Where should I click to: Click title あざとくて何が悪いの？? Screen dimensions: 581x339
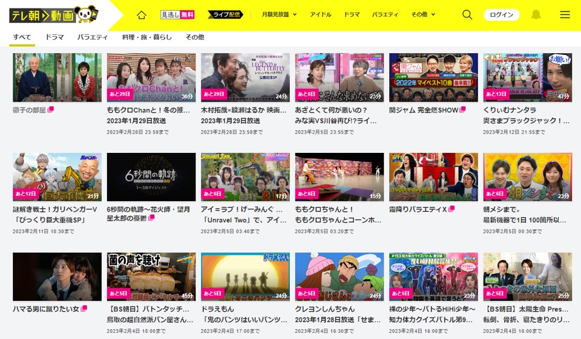click(331, 110)
